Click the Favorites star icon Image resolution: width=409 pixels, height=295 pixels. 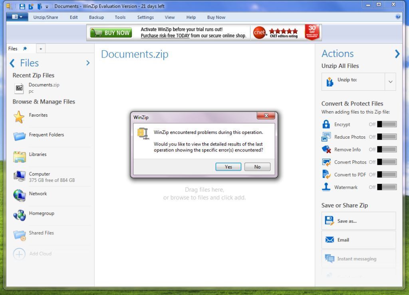[19, 117]
